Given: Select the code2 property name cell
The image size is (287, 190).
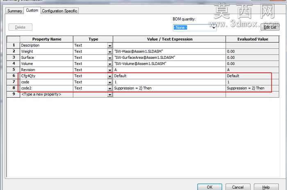Looking at the screenshot, I should pos(46,88).
